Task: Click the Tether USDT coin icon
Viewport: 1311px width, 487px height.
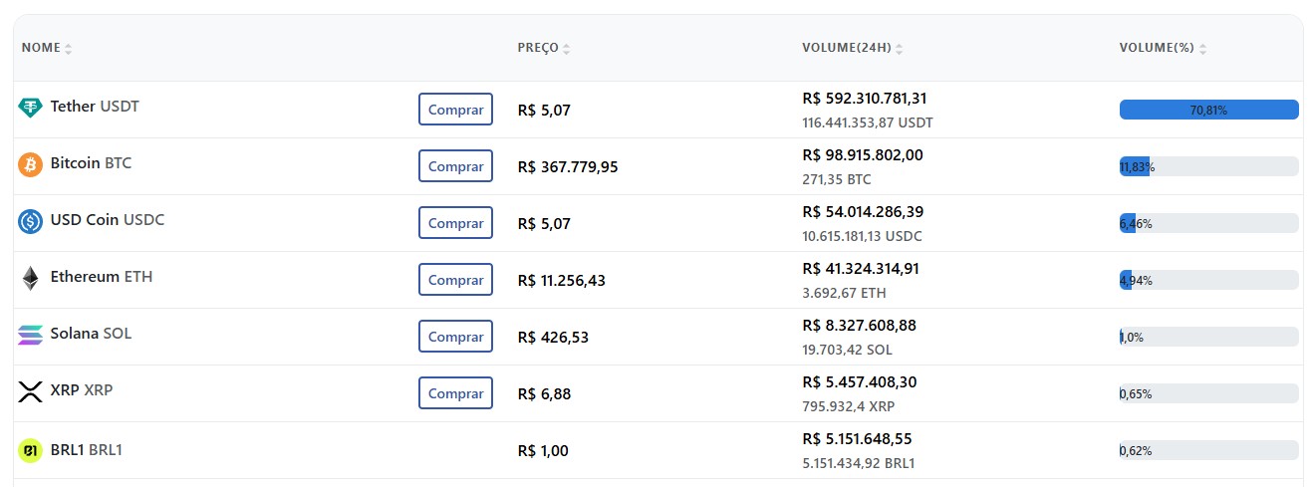Action: (31, 108)
